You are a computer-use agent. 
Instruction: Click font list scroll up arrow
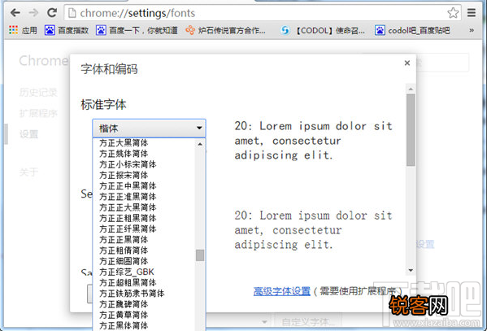point(200,144)
